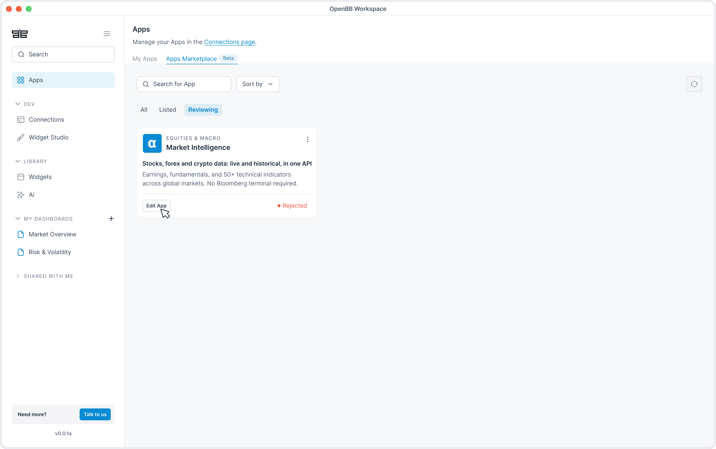
Task: Filter apps by Listed
Action: pos(167,110)
